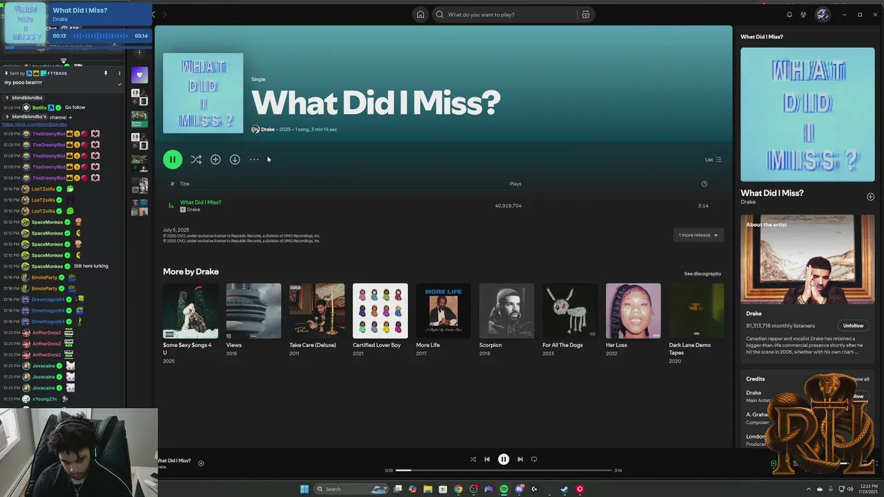Screen dimensions: 884x497
Task: Open the List view options dropdown
Action: point(713,159)
